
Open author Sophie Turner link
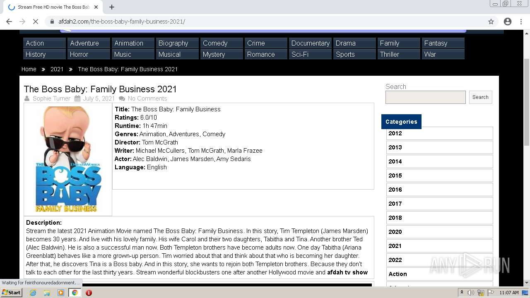pos(51,99)
